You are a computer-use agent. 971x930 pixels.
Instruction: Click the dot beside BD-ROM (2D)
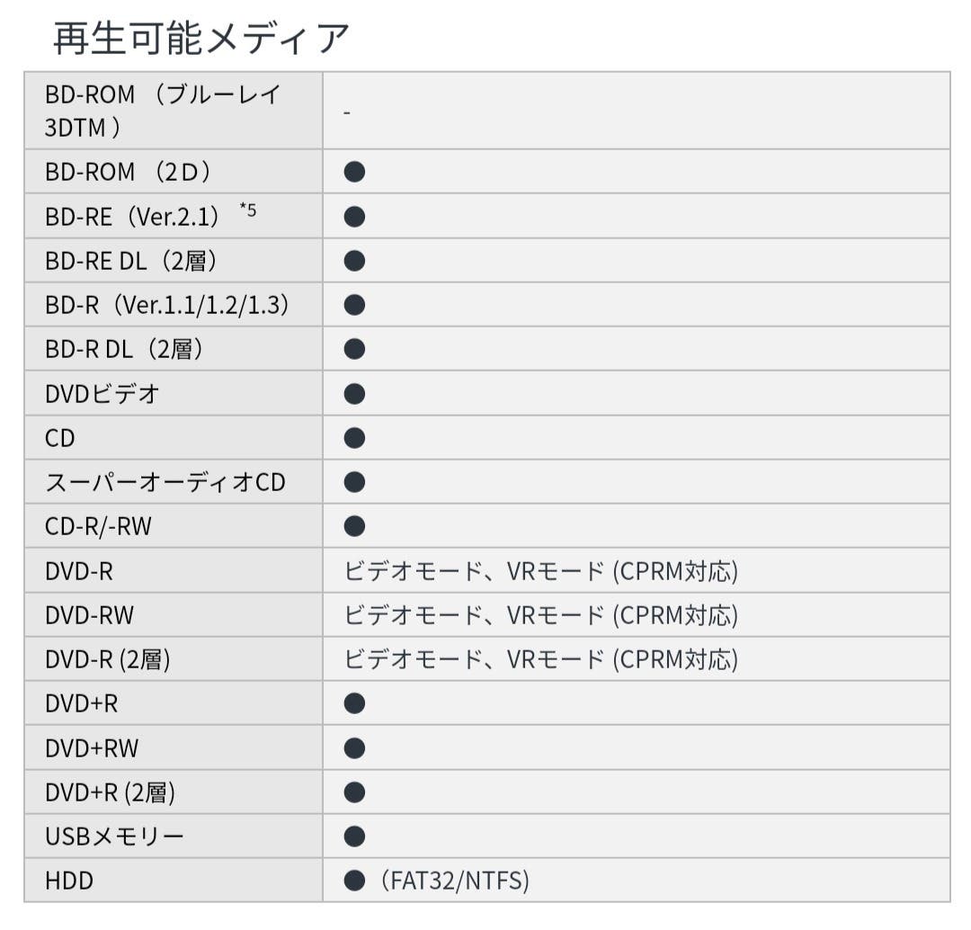(354, 172)
